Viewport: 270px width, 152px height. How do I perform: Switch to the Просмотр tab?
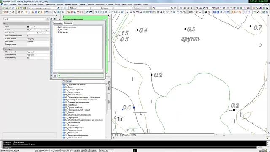68,23
